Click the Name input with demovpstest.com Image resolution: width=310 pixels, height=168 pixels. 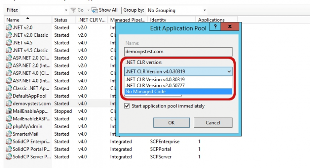click(178, 52)
